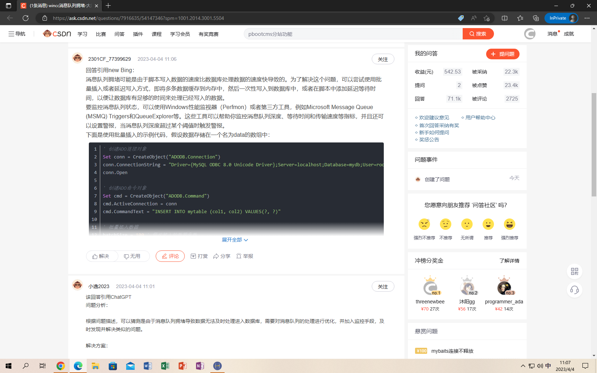Viewport: 597px width, 373px height.
Task: Mark first answer as 解决
Action: click(101, 256)
